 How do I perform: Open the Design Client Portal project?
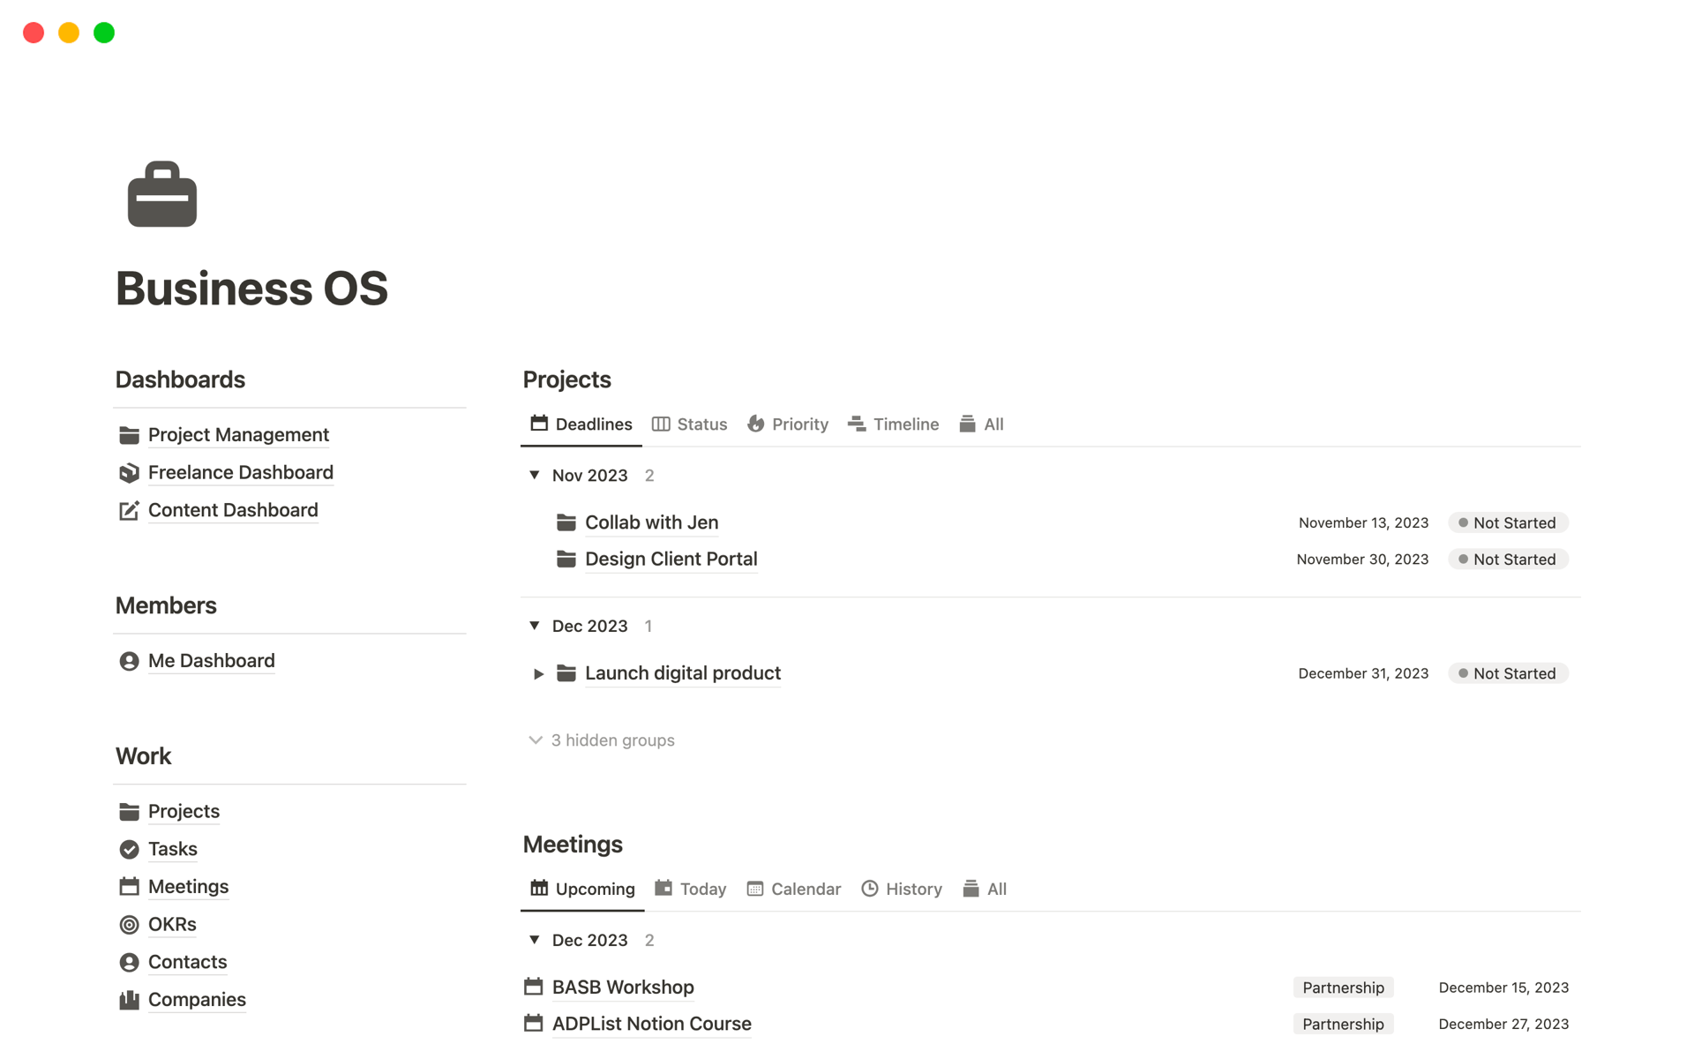coord(671,560)
